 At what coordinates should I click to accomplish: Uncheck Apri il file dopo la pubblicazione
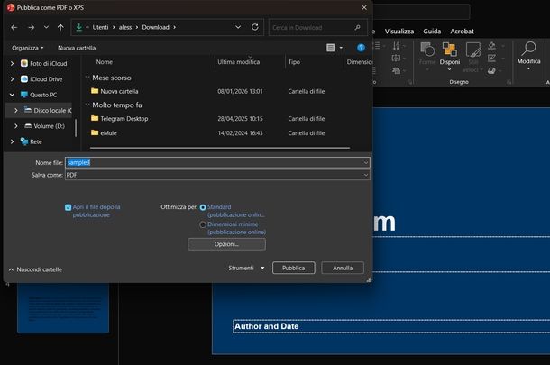pyautogui.click(x=69, y=207)
